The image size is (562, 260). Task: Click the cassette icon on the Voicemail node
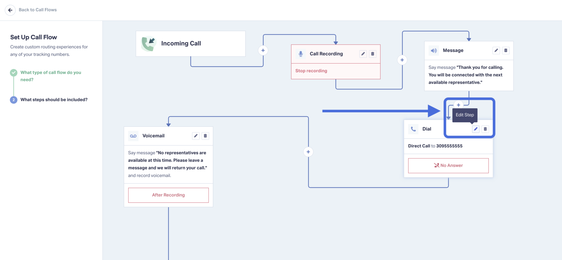click(x=133, y=136)
